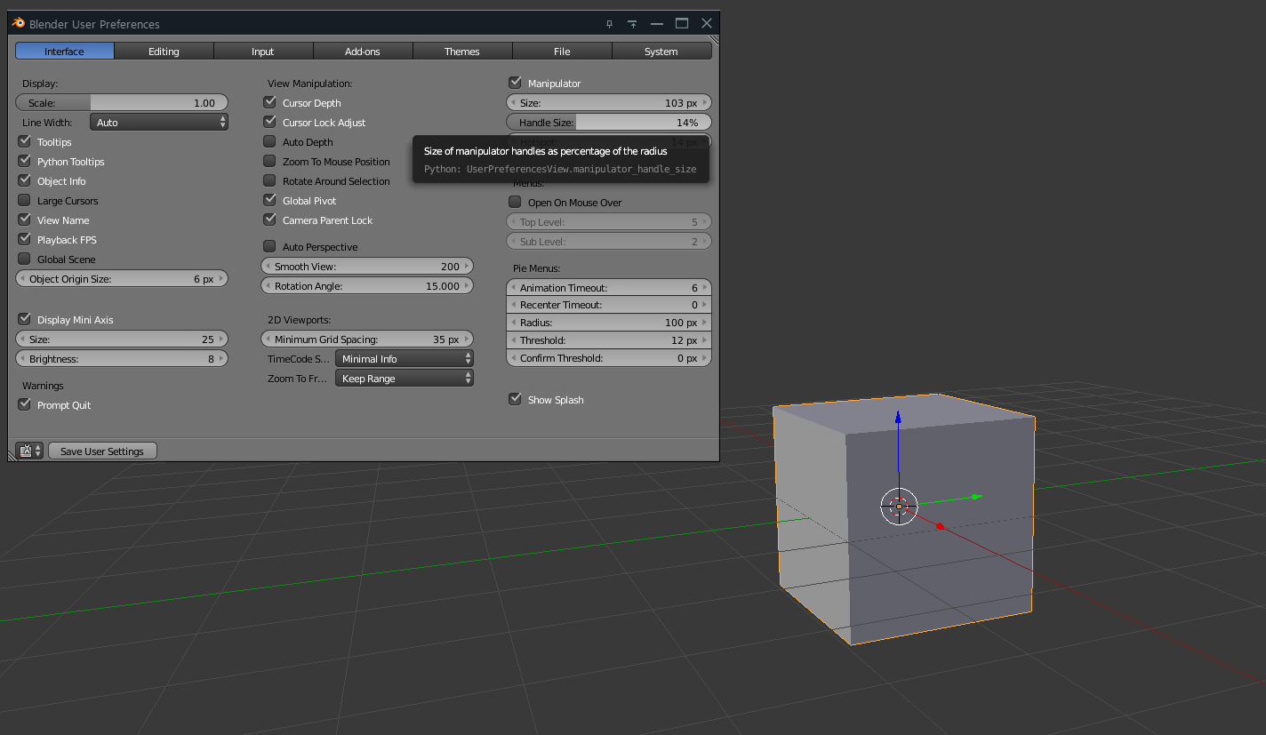Click the Pie Menus Animation Timeout field
The width and height of the screenshot is (1266, 735).
609,288
